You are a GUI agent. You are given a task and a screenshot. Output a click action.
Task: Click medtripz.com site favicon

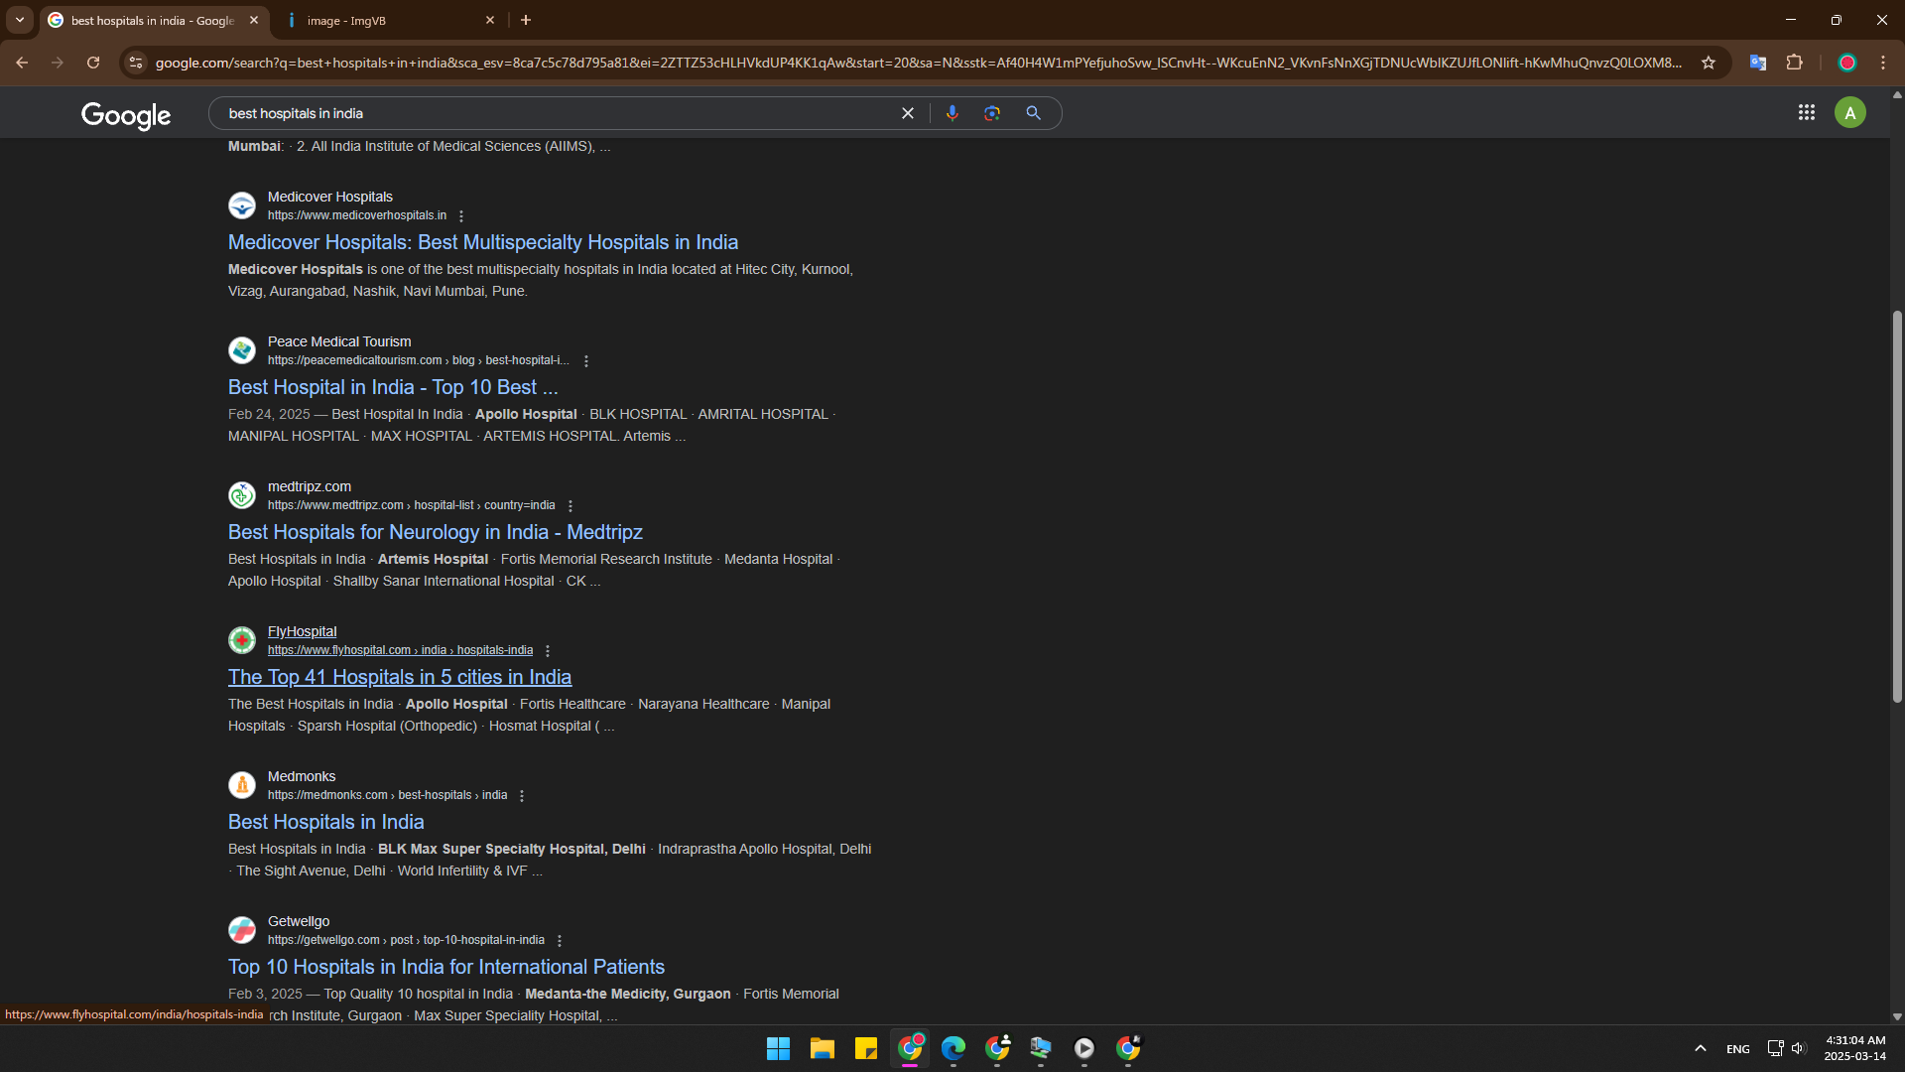(242, 495)
